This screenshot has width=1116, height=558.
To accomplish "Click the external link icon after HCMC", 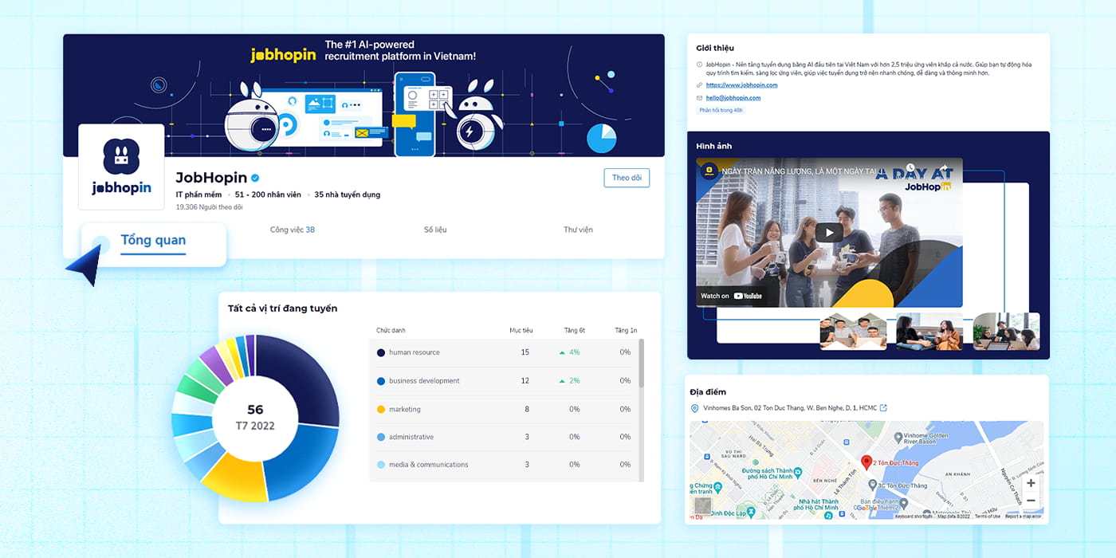I will 883,408.
